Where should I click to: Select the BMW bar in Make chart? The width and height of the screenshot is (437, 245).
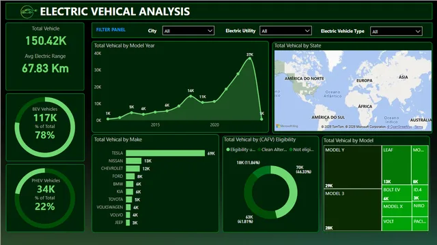(130, 184)
